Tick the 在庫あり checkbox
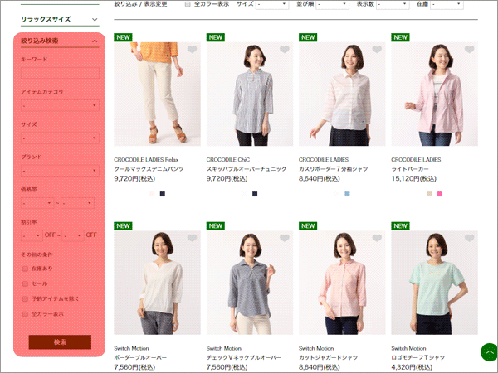This screenshot has height=373, width=498. pyautogui.click(x=25, y=269)
